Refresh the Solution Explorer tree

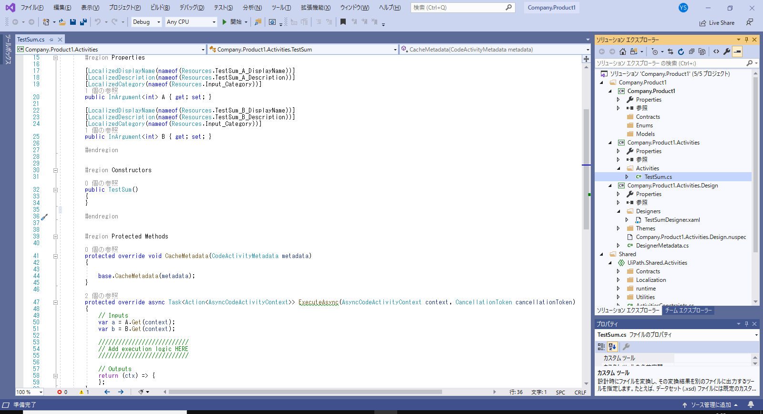[681, 52]
